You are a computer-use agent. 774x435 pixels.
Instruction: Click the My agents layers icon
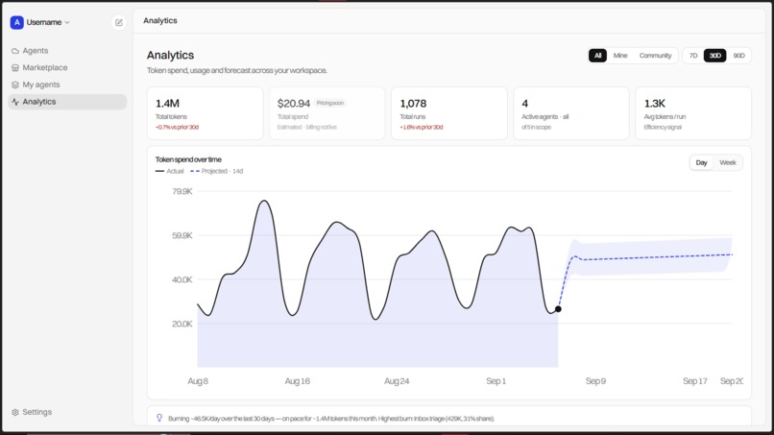[x=15, y=85]
